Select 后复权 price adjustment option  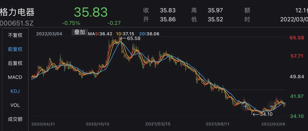[x=15, y=63]
